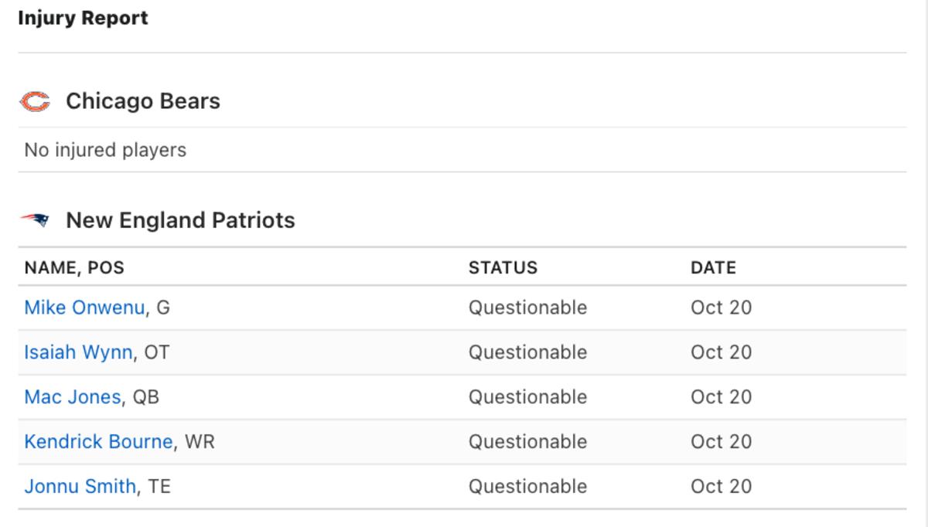The image size is (928, 527).
Task: View Kendrick Bourne's player profile
Action: [x=98, y=442]
